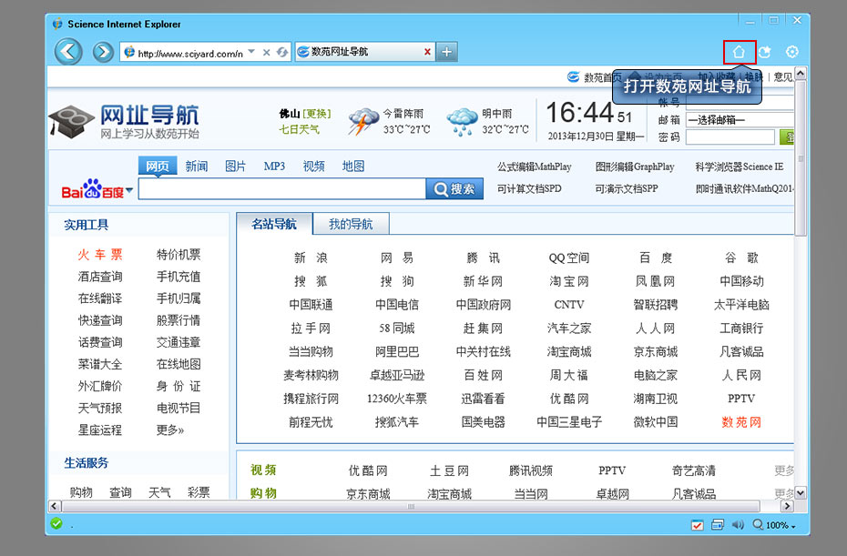Open the 选择邮箱 mailbox dropdown
847x556 pixels.
(740, 120)
